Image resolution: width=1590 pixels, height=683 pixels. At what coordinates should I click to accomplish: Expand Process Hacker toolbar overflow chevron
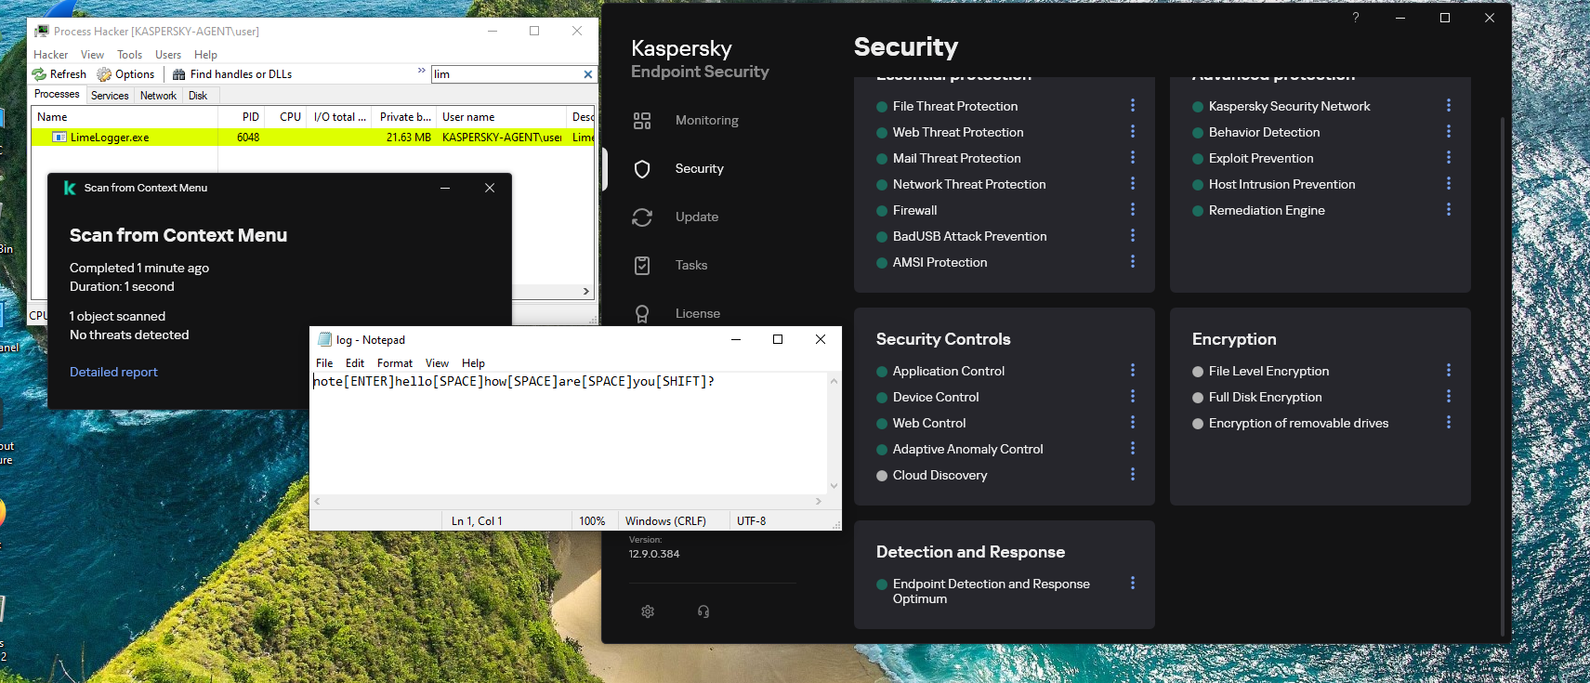point(421,71)
